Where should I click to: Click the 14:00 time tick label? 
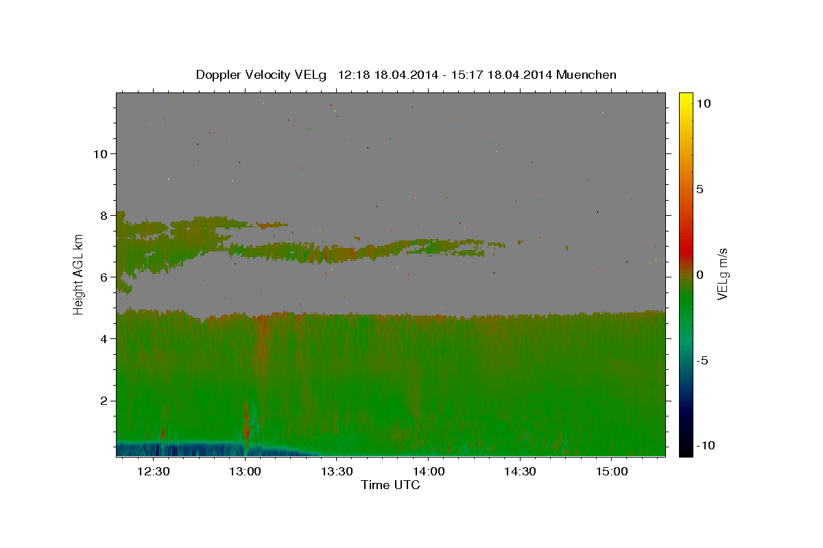pos(429,471)
